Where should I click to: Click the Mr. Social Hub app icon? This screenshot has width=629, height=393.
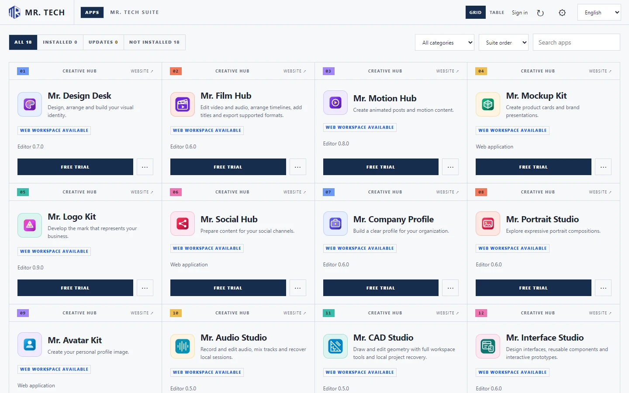tap(183, 224)
